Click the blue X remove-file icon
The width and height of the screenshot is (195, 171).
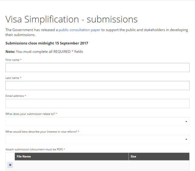coord(10,165)
